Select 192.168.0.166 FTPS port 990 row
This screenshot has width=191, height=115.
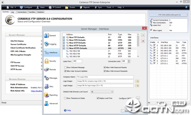99,54
